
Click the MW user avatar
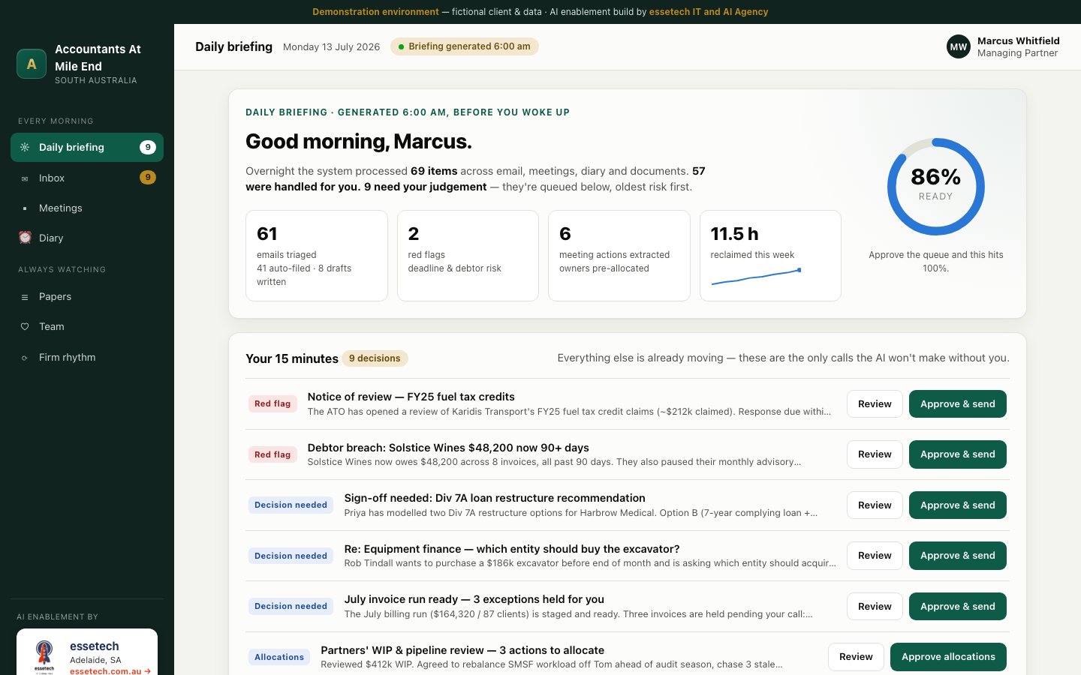tap(959, 46)
